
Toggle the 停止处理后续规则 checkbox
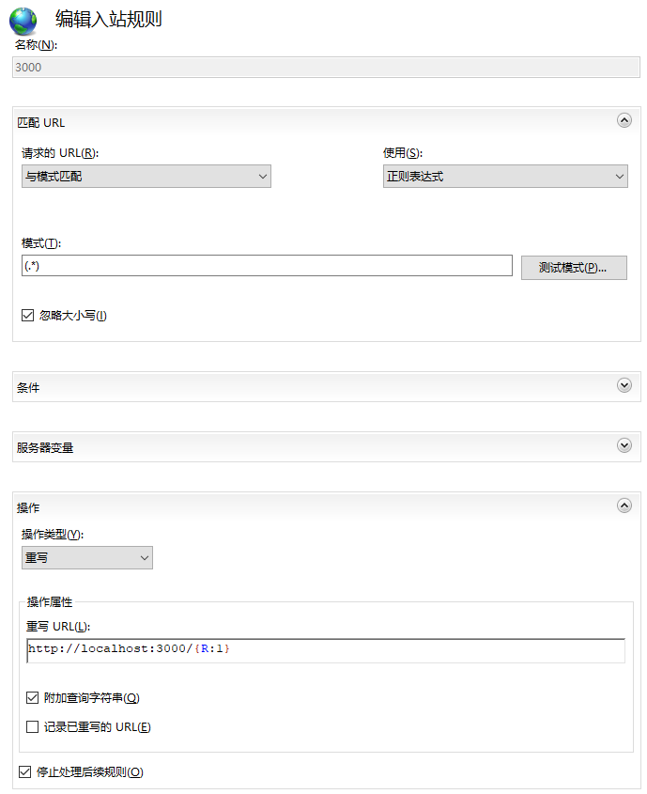click(25, 772)
